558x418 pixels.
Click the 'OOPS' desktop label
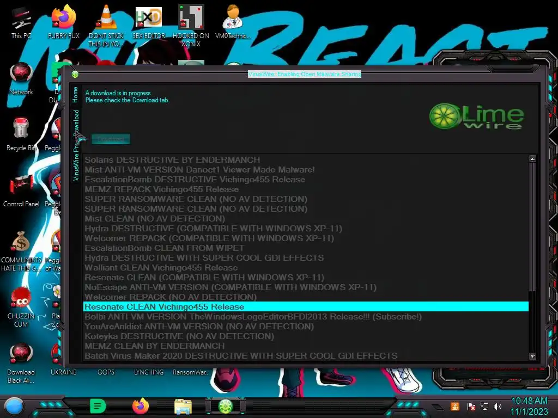click(x=106, y=372)
